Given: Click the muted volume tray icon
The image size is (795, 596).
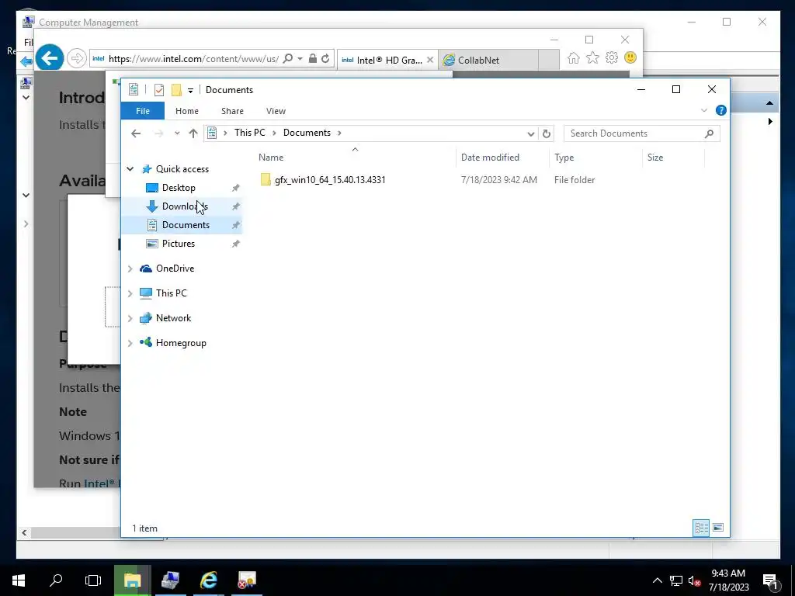Looking at the screenshot, I should [694, 580].
